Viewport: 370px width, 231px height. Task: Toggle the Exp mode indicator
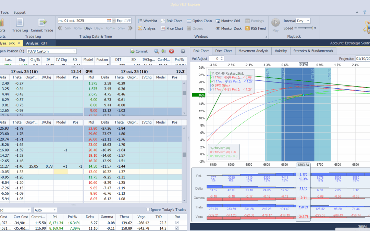pyautogui.click(x=120, y=21)
